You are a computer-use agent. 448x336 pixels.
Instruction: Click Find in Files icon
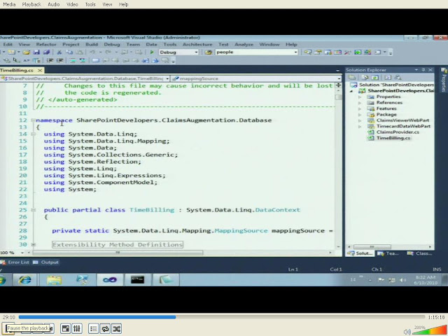point(209,52)
